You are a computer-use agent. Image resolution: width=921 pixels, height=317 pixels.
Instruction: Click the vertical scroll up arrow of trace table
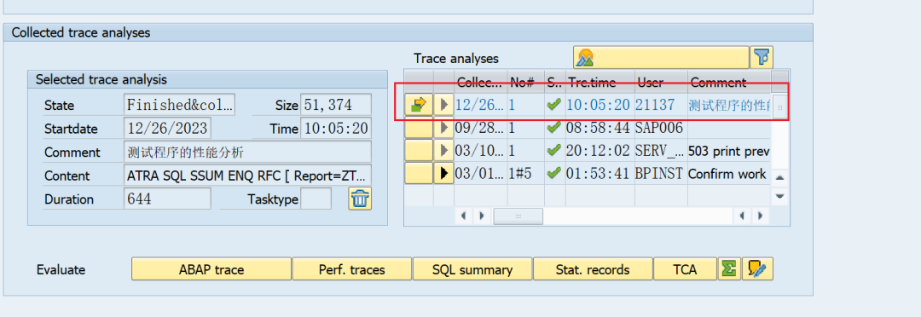pos(779,177)
